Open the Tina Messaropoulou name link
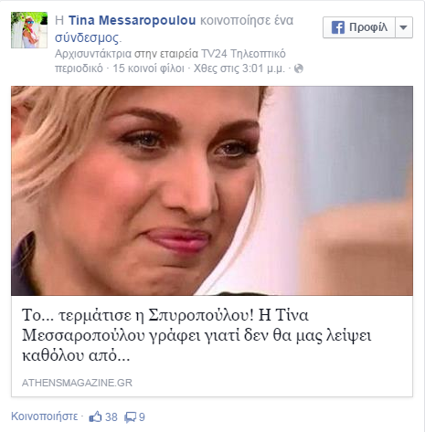 pos(133,20)
